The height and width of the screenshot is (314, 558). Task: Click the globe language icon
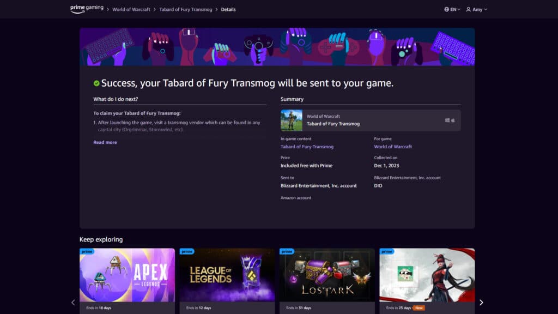tap(447, 9)
